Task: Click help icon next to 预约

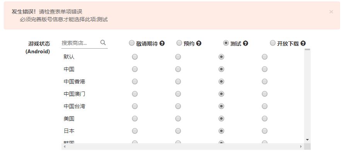Action: pos(199,44)
